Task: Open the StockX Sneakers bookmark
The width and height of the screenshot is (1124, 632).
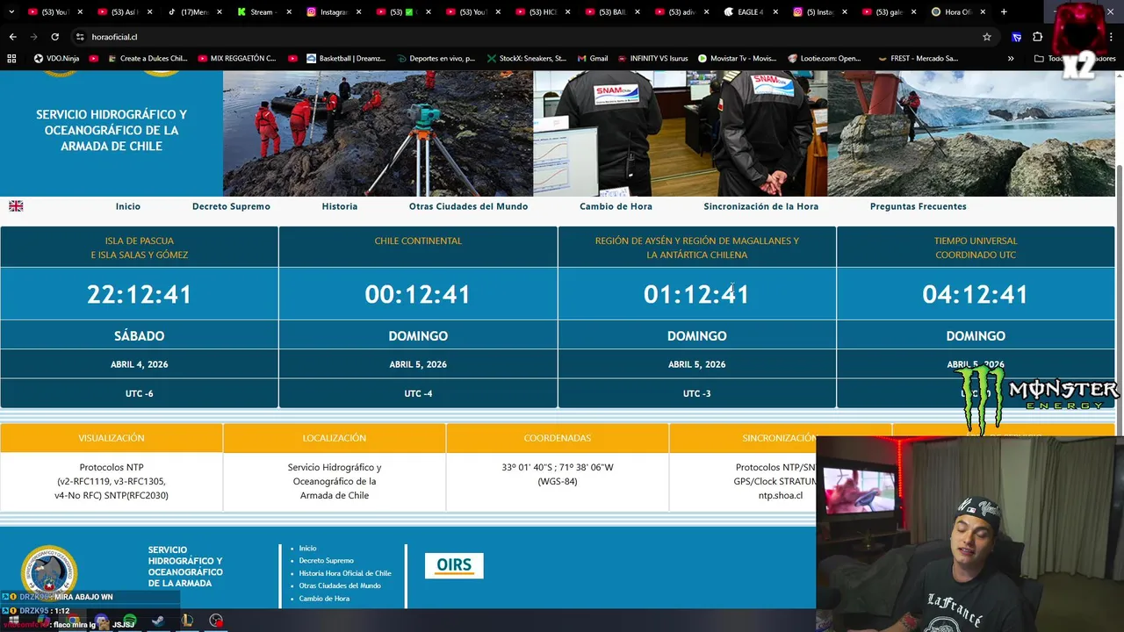Action: [x=526, y=58]
